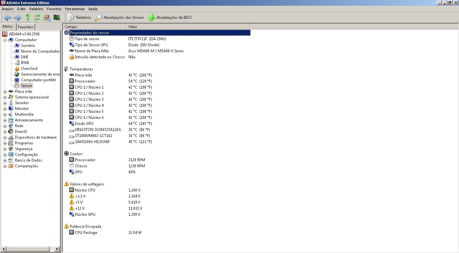Expand the Servidor tree node
The image size is (459, 253).
(5, 103)
